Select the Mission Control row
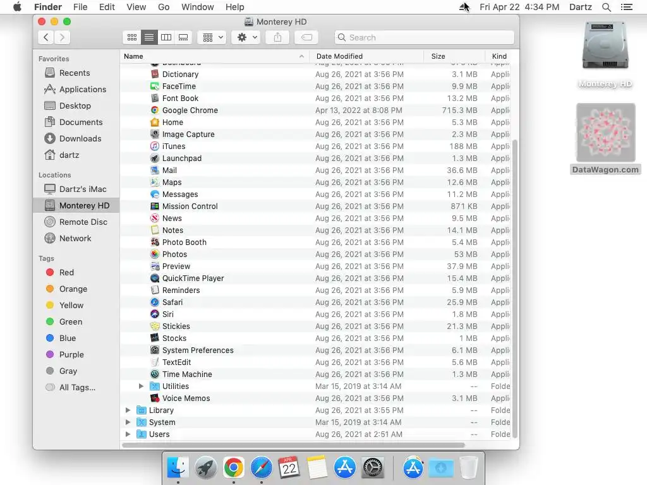The width and height of the screenshot is (647, 485). click(x=316, y=207)
